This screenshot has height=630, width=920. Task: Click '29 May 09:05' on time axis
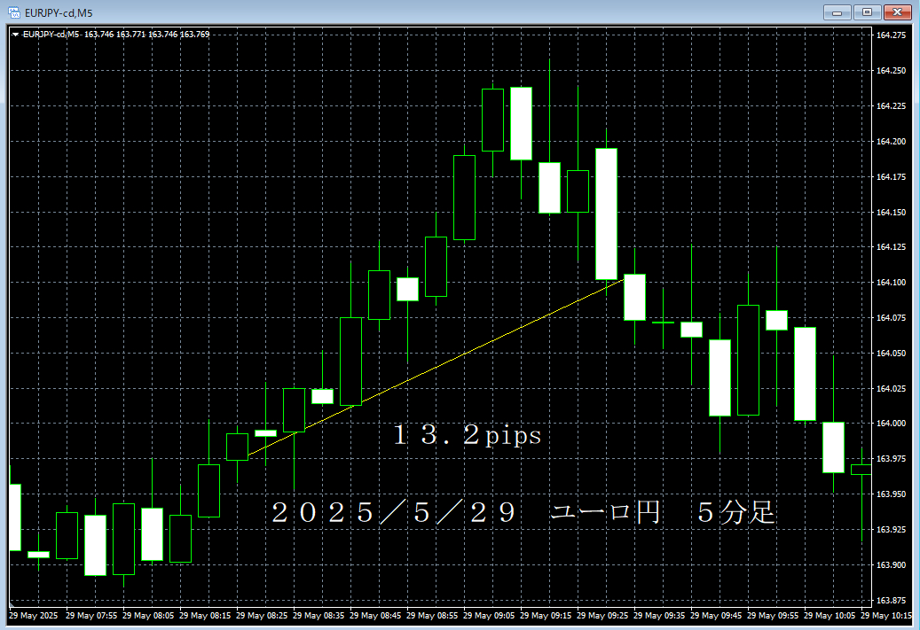490,615
